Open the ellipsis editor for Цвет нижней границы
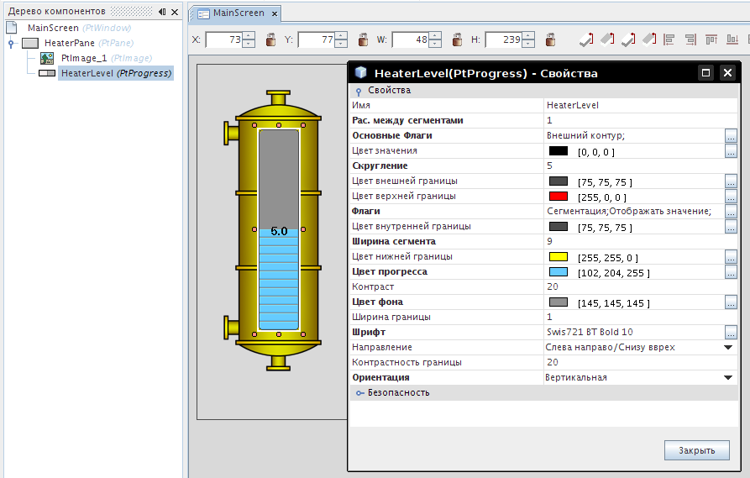Viewport: 750px width, 478px height. (731, 257)
